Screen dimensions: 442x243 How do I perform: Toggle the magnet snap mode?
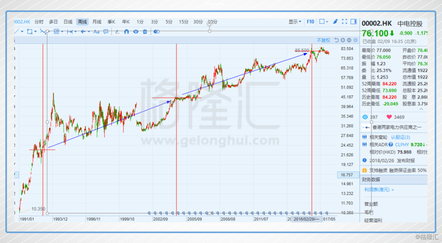[x=126, y=31]
